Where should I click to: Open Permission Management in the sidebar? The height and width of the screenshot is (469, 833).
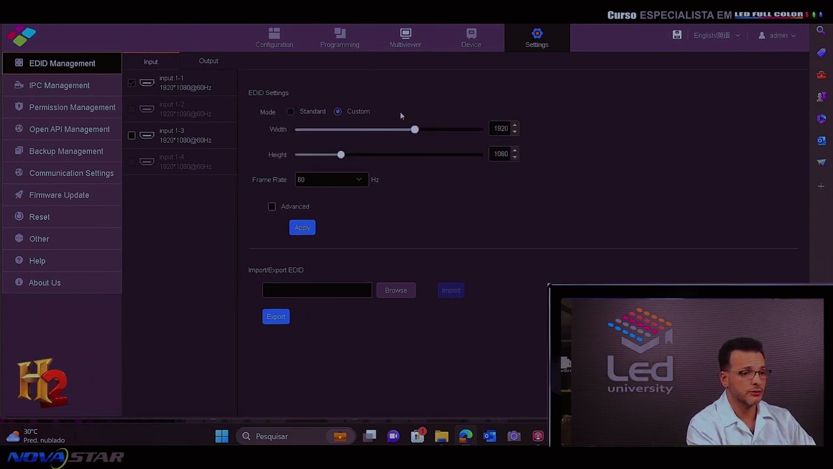coord(62,107)
